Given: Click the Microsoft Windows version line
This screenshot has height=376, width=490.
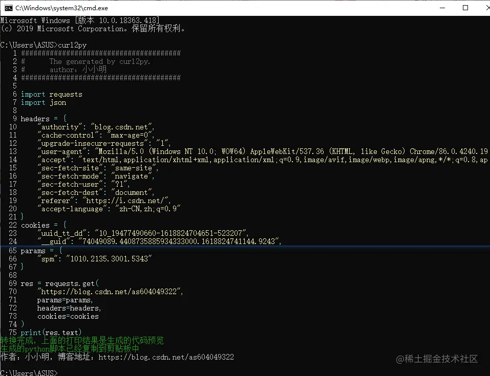Looking at the screenshot, I should pyautogui.click(x=80, y=20).
